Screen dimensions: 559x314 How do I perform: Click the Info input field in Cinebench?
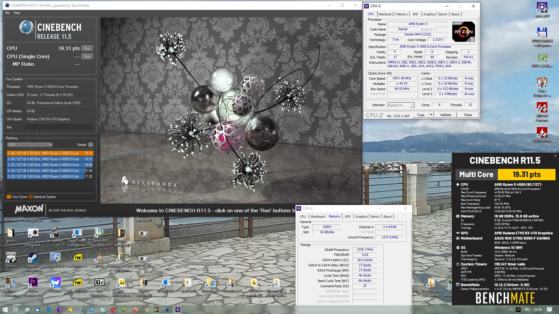click(59, 127)
